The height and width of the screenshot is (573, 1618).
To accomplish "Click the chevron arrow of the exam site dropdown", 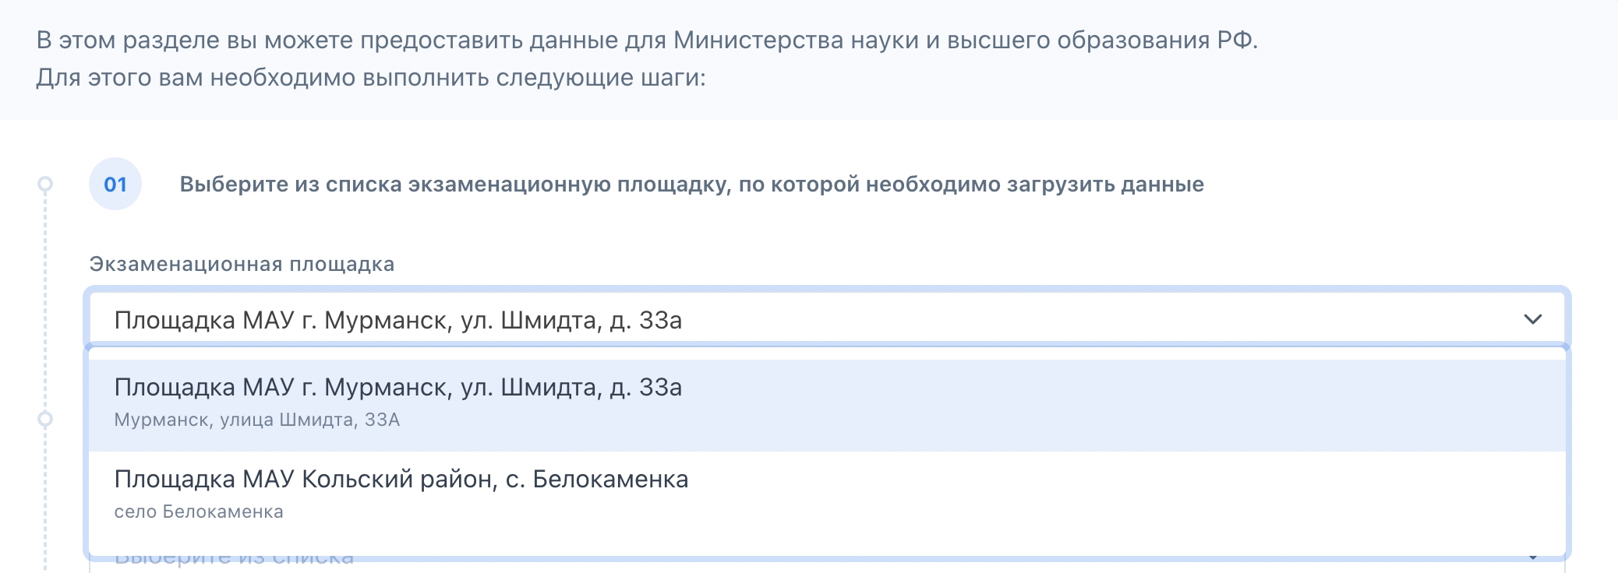I will pyautogui.click(x=1532, y=319).
